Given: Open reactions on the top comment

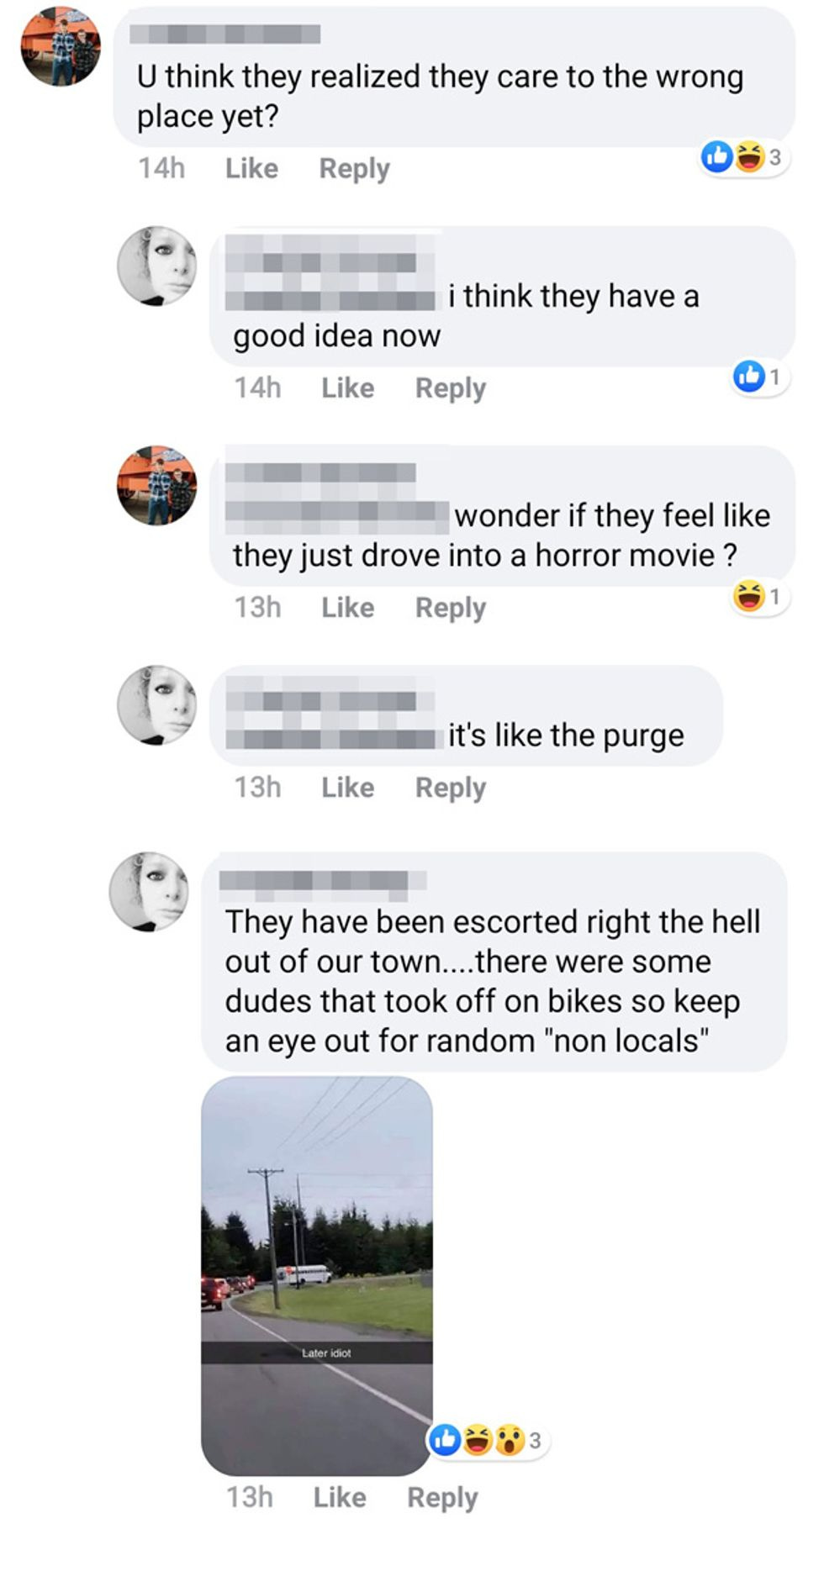Looking at the screenshot, I should click(x=744, y=157).
